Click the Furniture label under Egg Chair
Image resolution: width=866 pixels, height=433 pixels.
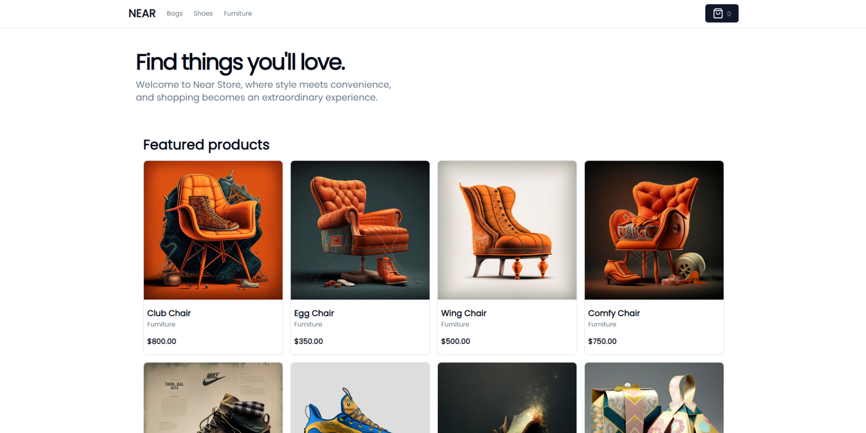tap(308, 324)
